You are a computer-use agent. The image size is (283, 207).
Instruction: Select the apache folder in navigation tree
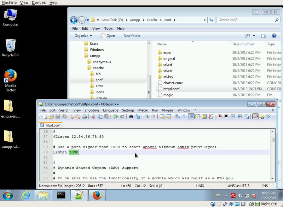tap(98, 68)
